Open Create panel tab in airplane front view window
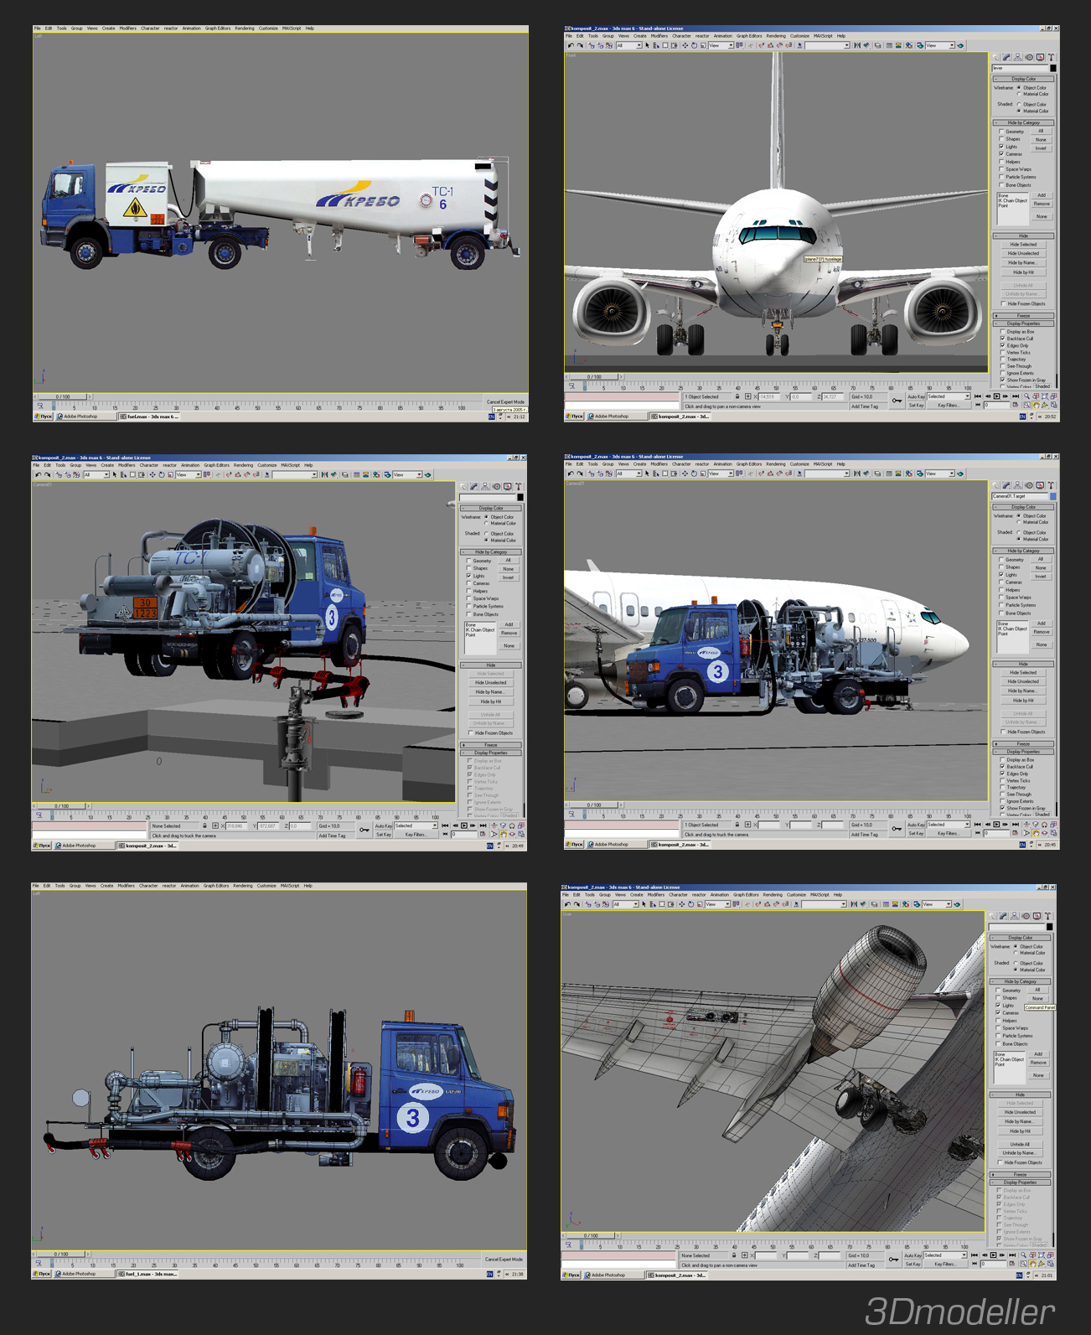 (995, 58)
